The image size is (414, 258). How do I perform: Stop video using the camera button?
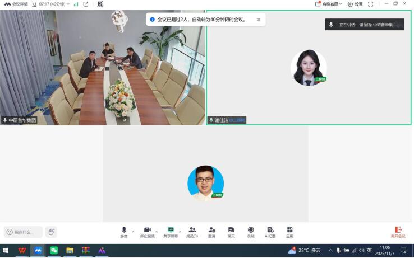pos(147,231)
